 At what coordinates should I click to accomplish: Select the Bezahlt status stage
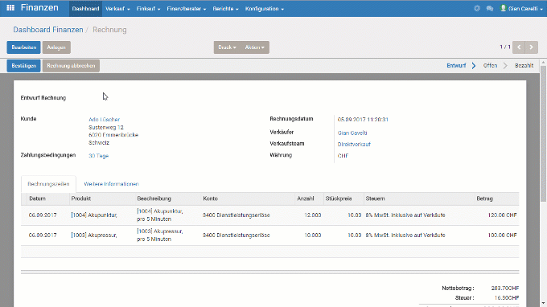(524, 66)
